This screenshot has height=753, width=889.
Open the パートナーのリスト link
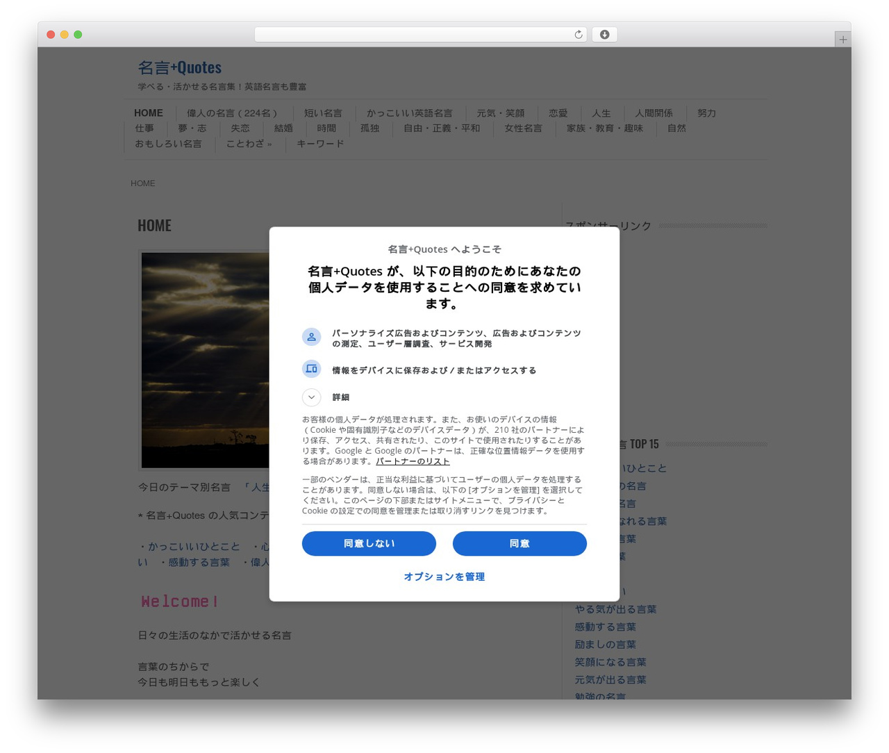pos(413,461)
